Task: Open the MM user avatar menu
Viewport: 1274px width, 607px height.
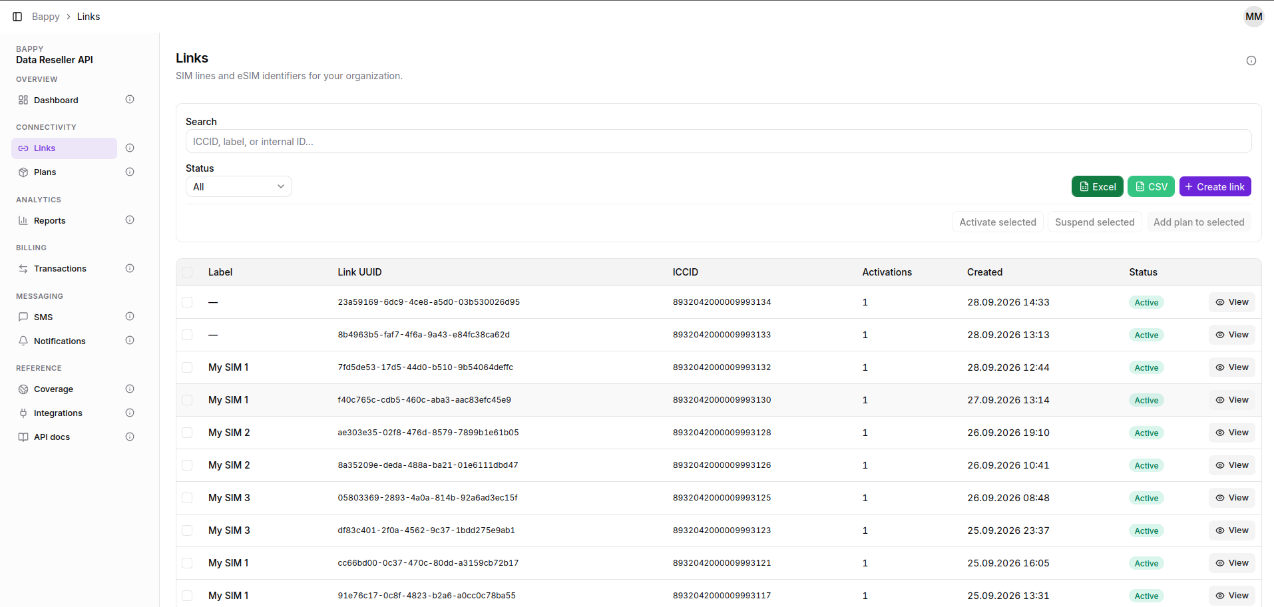Action: point(1253,17)
